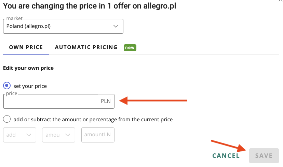Click the amount value input field

pyautogui.click(x=98, y=135)
